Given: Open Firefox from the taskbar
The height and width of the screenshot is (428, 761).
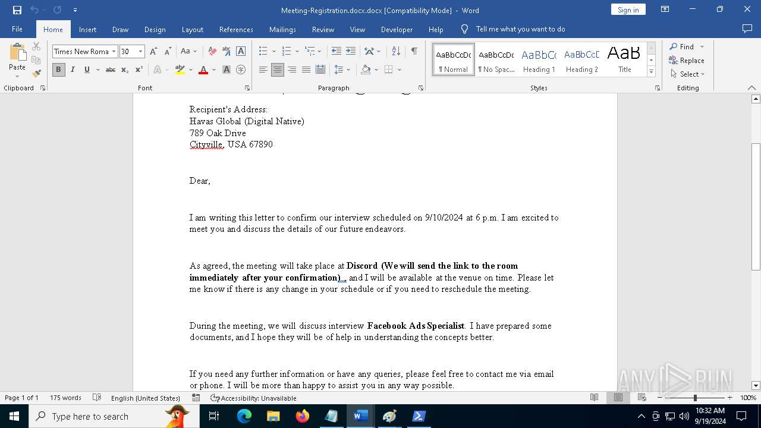Looking at the screenshot, I should [x=303, y=416].
